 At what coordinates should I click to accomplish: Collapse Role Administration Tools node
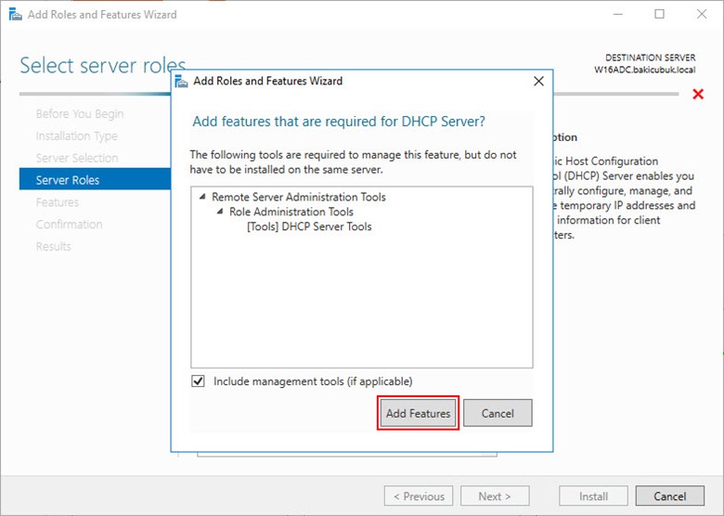tap(220, 212)
